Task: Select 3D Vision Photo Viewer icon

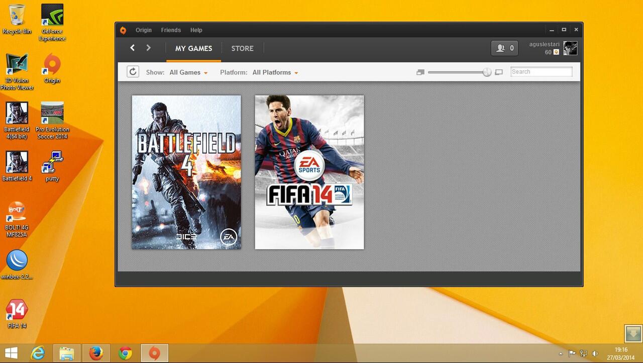Action: coord(17,71)
